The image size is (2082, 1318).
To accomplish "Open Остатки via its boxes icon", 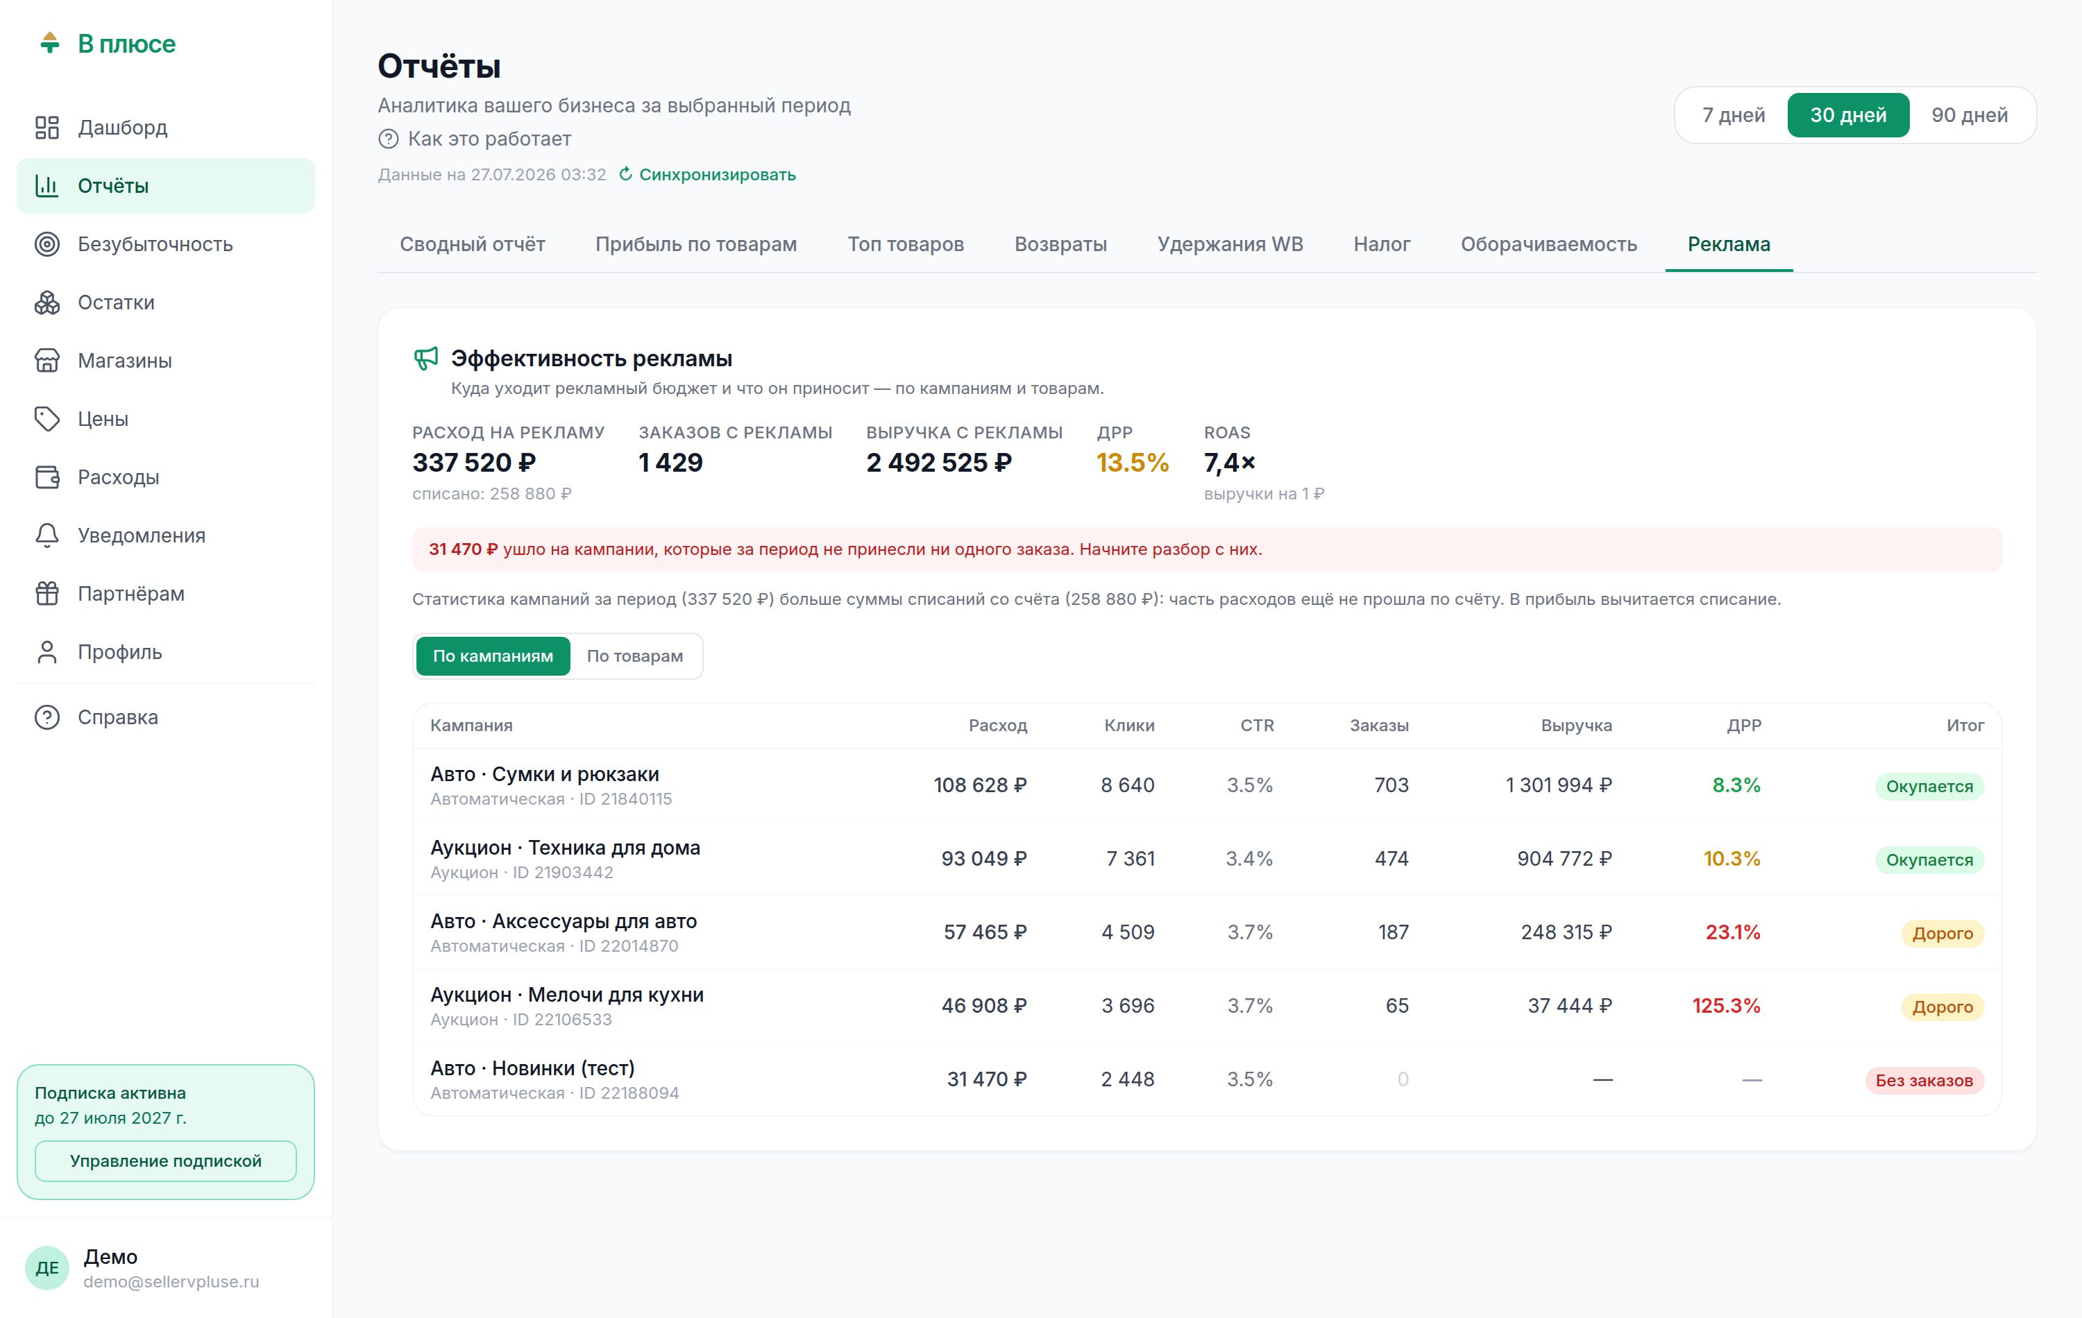I will (46, 302).
